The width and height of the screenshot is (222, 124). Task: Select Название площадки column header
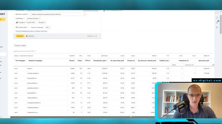pyautogui.click(x=35, y=61)
